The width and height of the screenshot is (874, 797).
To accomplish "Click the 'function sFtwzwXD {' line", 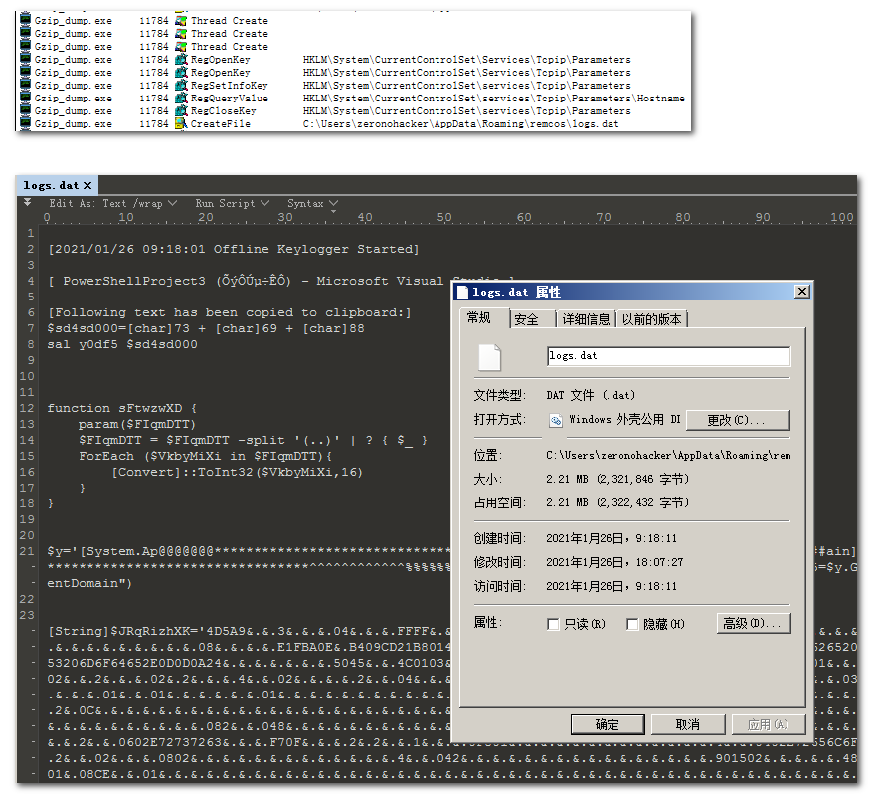I will [121, 408].
